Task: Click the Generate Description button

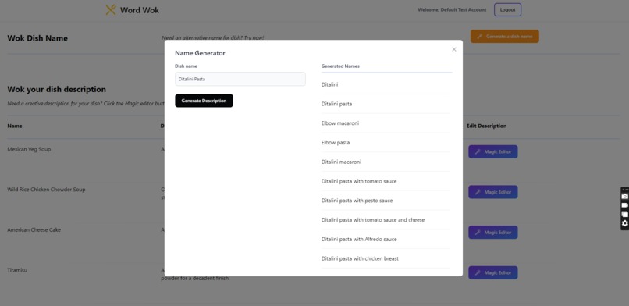Action: click(204, 101)
